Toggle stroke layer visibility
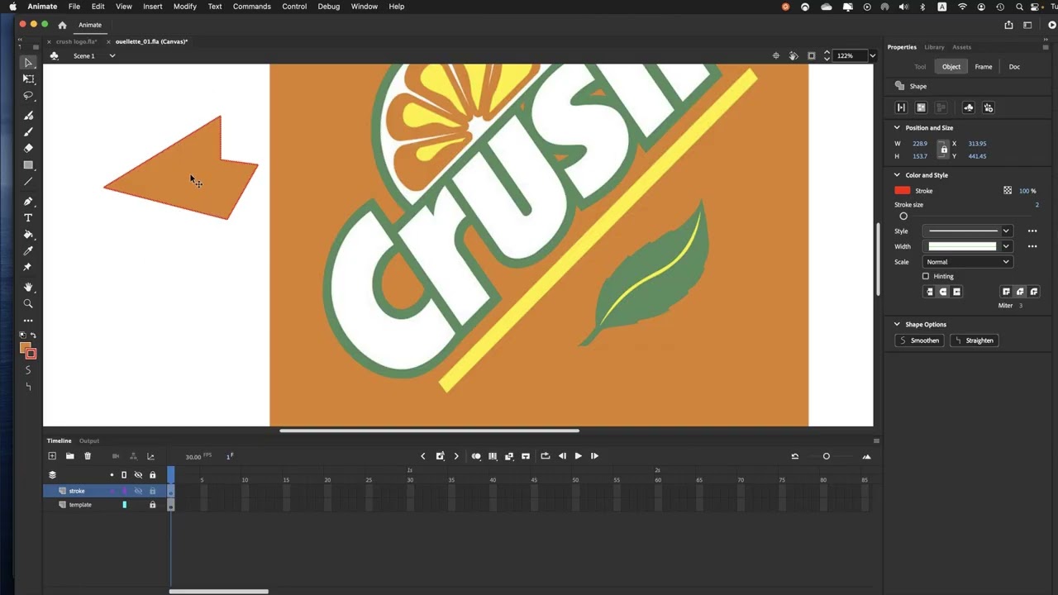This screenshot has height=595, width=1058. [138, 491]
